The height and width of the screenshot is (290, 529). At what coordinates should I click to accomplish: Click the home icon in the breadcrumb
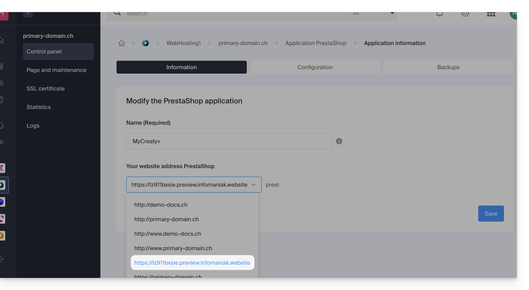(x=121, y=43)
